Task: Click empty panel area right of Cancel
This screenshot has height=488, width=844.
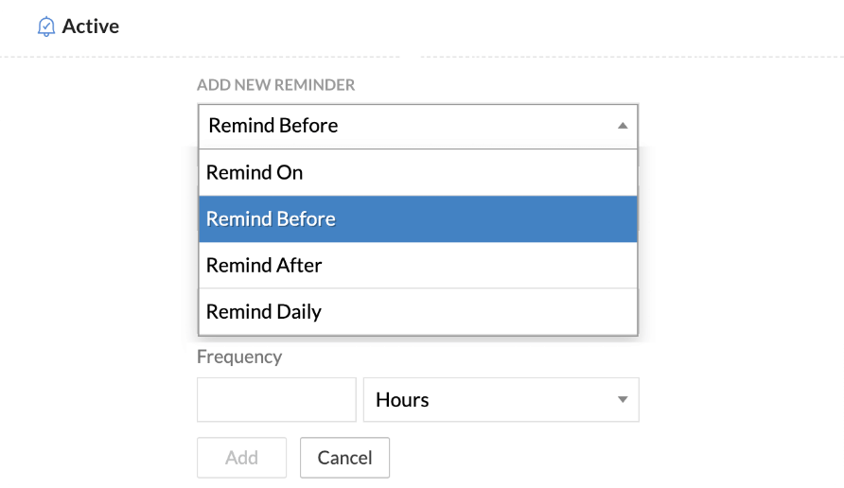Action: (x=568, y=458)
